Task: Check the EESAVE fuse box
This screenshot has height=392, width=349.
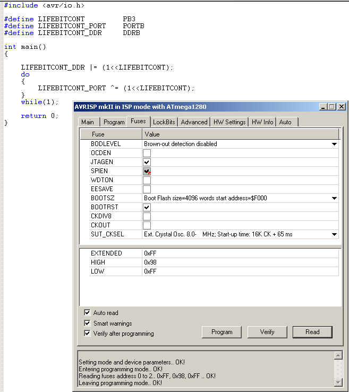Action: click(x=147, y=189)
